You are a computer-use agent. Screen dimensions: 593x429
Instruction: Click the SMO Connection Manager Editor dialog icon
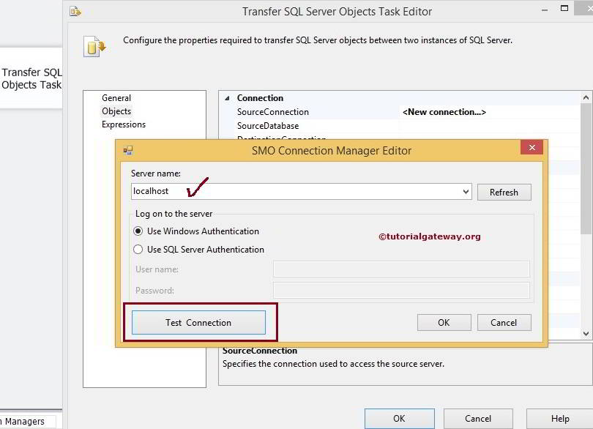[x=130, y=149]
